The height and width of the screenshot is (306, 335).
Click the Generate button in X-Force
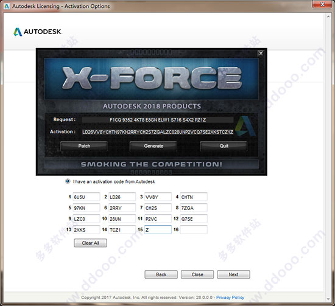click(x=153, y=146)
